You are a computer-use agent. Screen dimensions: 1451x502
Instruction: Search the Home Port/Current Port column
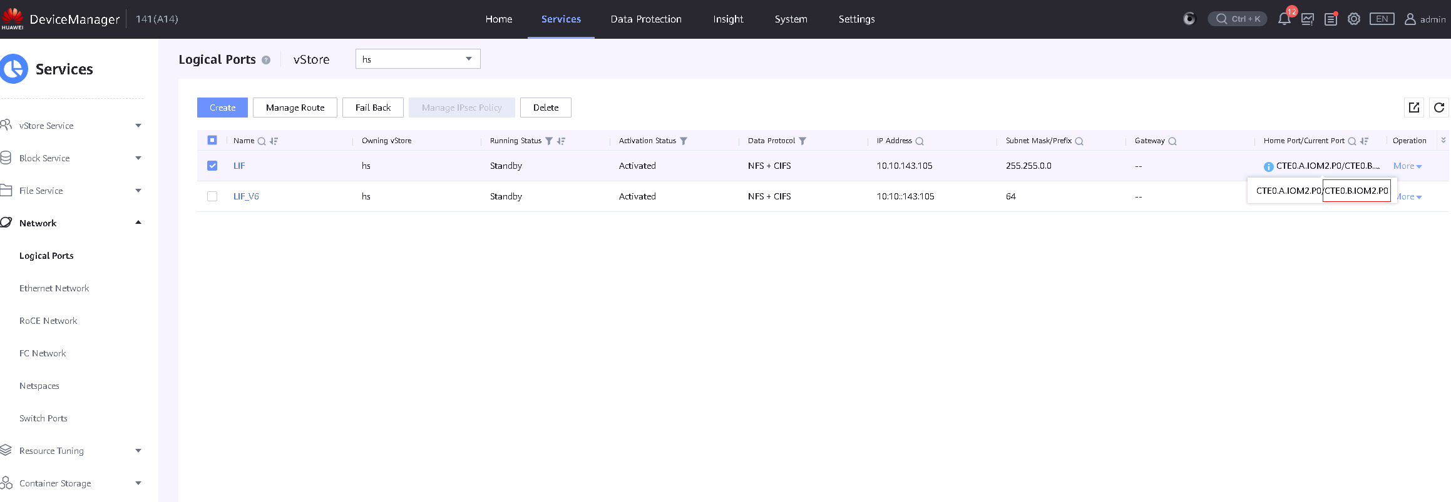(1352, 141)
